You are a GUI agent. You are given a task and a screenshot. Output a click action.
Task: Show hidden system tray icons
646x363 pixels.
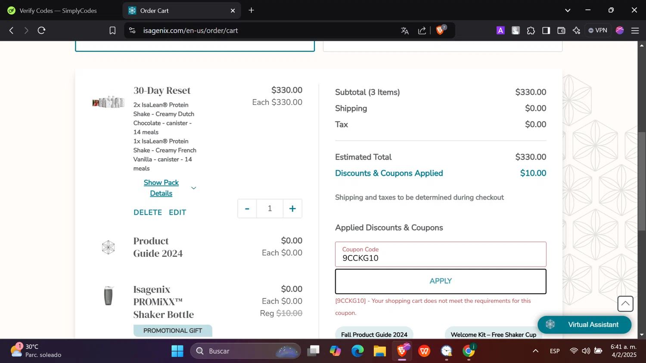(x=535, y=351)
